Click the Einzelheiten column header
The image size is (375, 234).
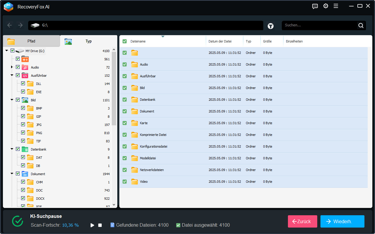point(294,41)
